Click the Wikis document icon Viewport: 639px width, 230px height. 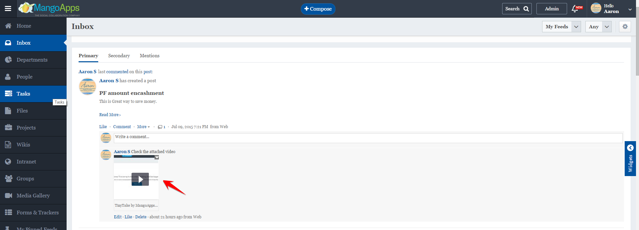coord(8,145)
